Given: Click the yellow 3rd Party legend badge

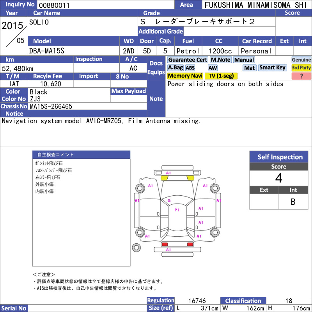Looking at the screenshot, I should tap(301, 68).
